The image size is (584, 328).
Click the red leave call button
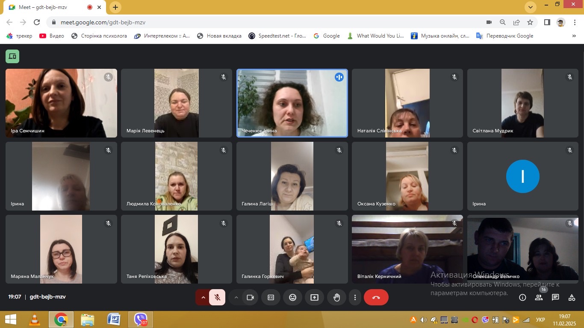(376, 298)
